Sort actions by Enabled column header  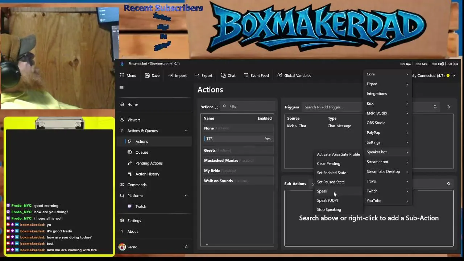pyautogui.click(x=264, y=118)
